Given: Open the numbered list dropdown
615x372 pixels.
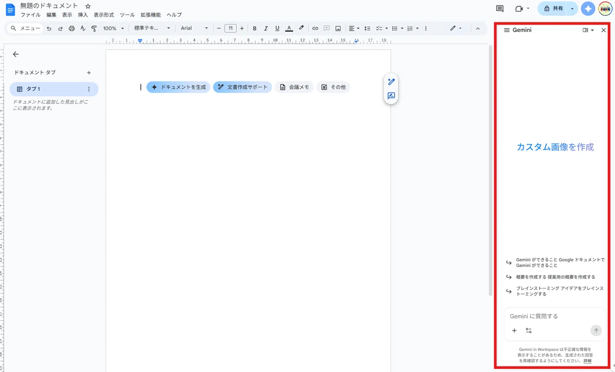Looking at the screenshot, I should pos(413,29).
